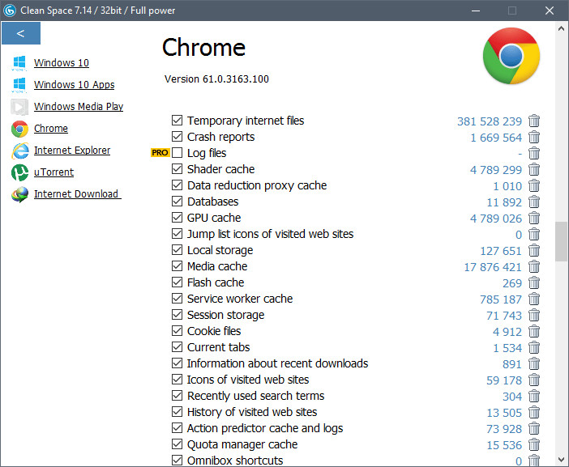This screenshot has width=569, height=467.
Task: Click the large Chrome logo
Action: [x=511, y=56]
